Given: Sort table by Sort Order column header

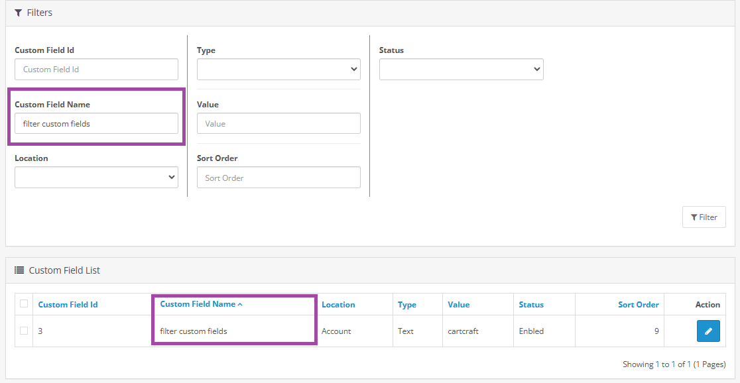Looking at the screenshot, I should [638, 305].
